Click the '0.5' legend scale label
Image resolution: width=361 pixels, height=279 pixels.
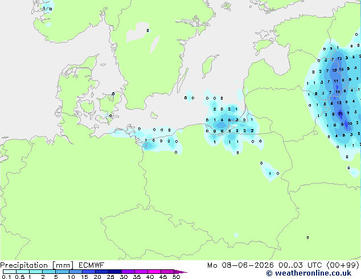(x=20, y=277)
